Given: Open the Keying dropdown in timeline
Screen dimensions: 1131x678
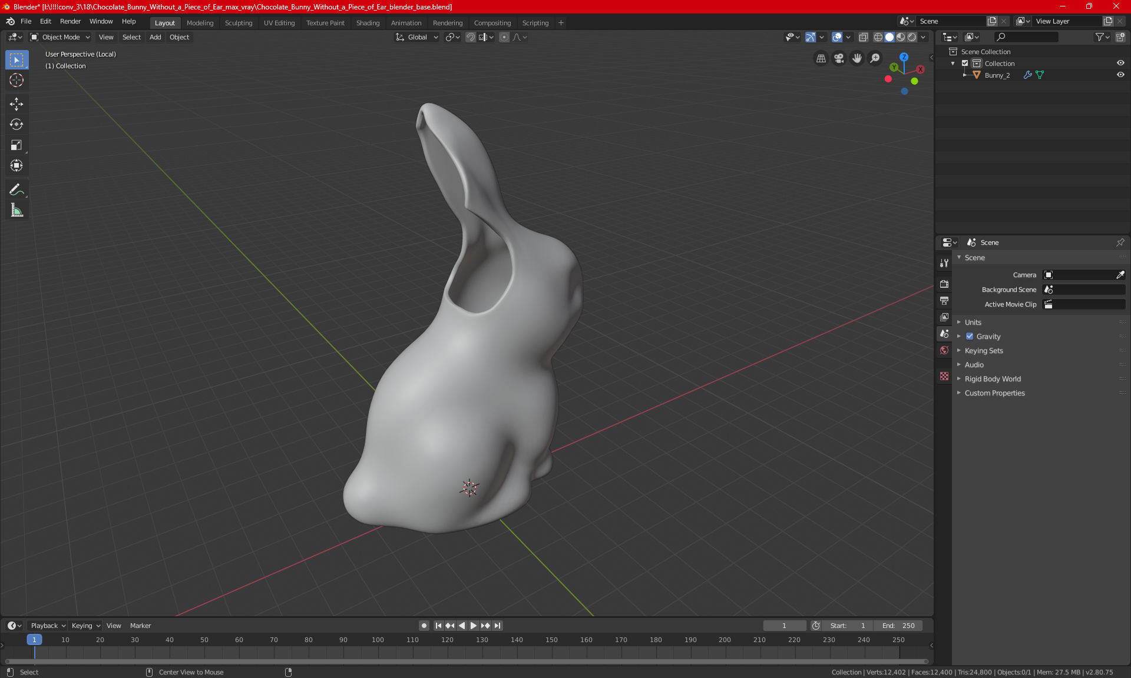Looking at the screenshot, I should click(85, 626).
